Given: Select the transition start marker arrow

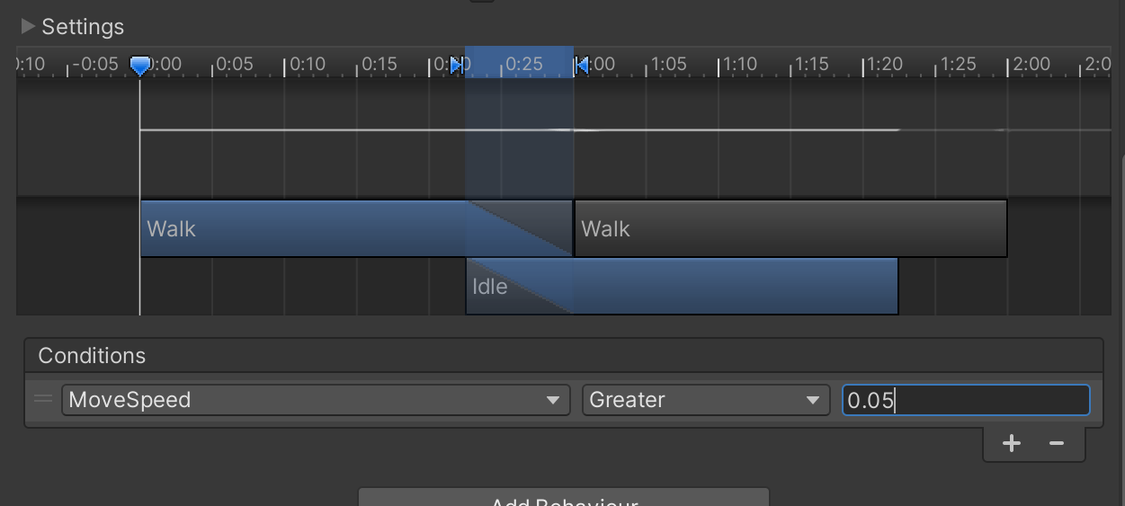Looking at the screenshot, I should (x=458, y=65).
